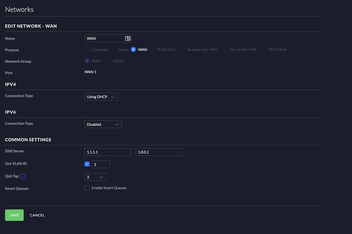
Task: Open the IPv6 Connection Type dropdown
Action: tap(103, 124)
